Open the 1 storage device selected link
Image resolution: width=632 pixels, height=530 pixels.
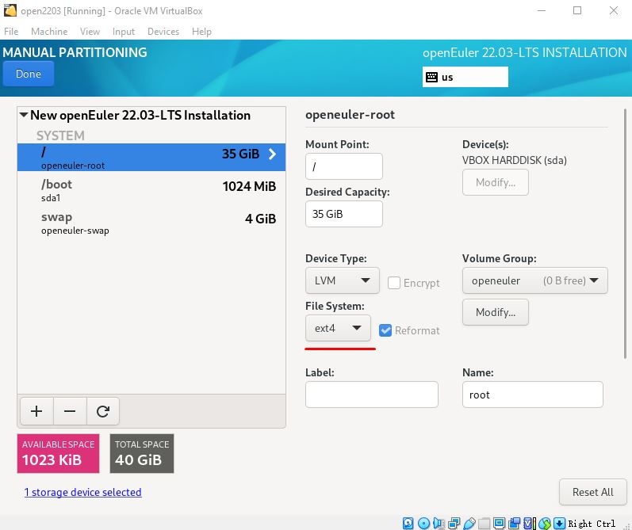82,492
